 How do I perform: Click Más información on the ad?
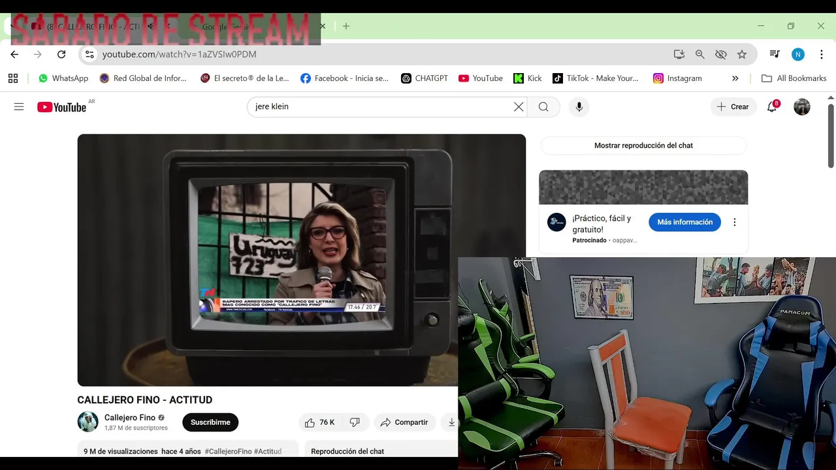point(684,222)
